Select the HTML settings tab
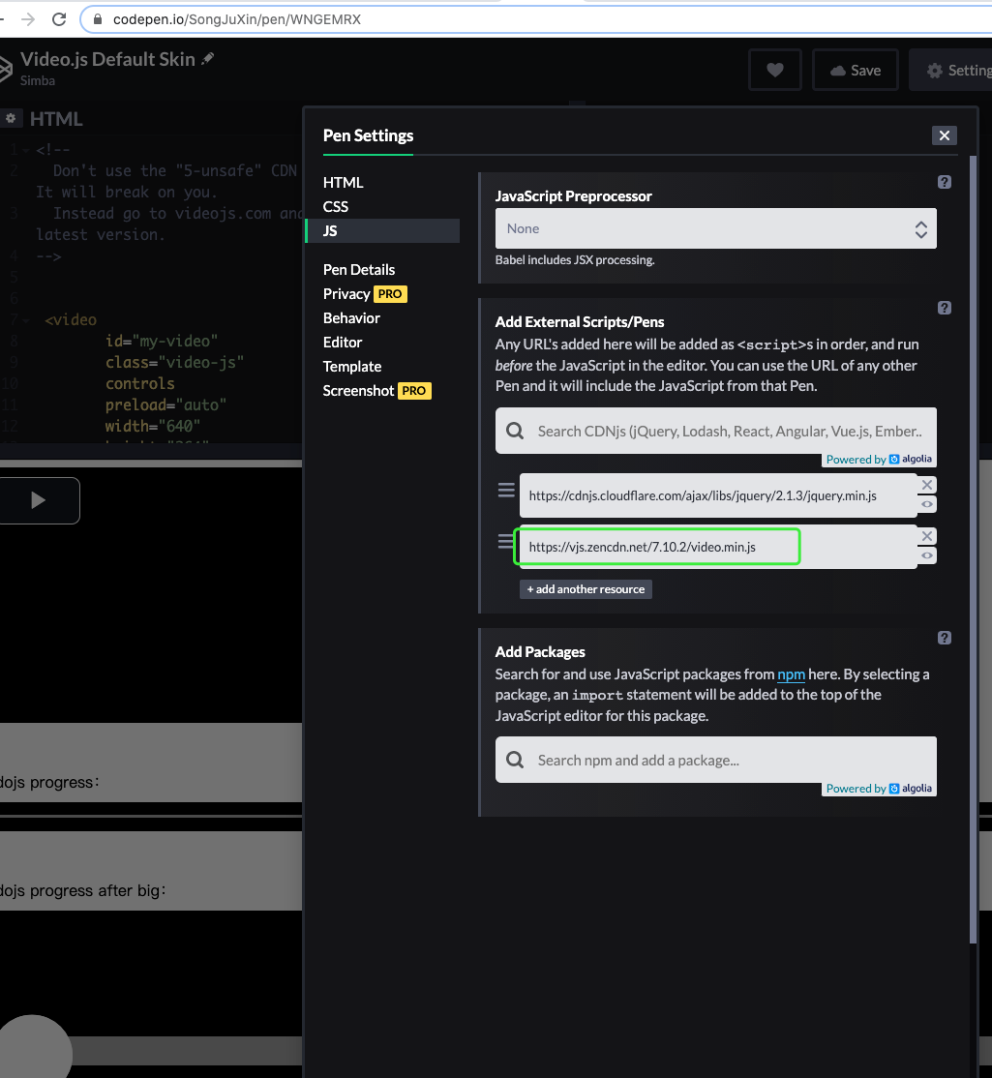Viewport: 992px width, 1078px height. pos(343,182)
